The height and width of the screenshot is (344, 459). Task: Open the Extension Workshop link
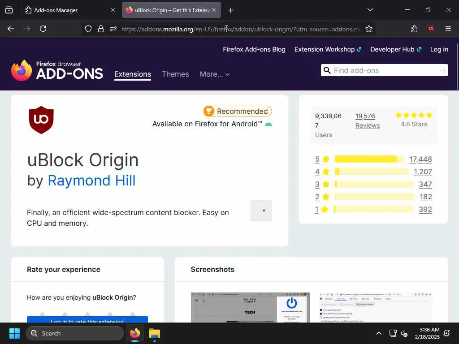tap(328, 49)
